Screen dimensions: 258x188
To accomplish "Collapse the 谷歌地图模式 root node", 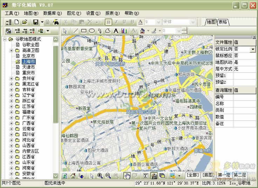I will [x=5, y=39].
